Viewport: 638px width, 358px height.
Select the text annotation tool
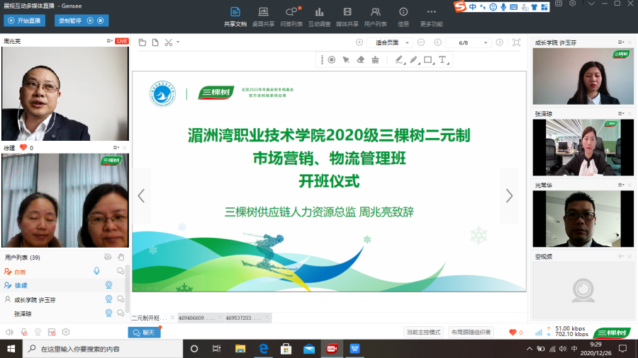[x=442, y=60]
